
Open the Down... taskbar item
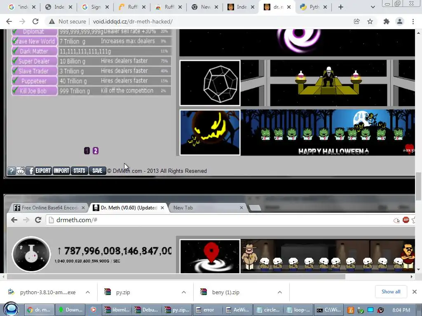[70, 310]
